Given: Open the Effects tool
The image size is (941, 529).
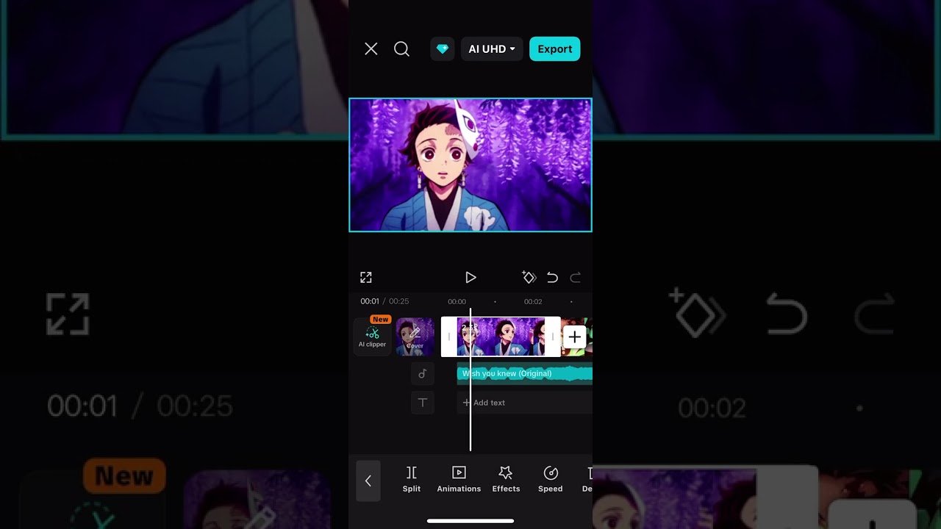Looking at the screenshot, I should tap(506, 480).
